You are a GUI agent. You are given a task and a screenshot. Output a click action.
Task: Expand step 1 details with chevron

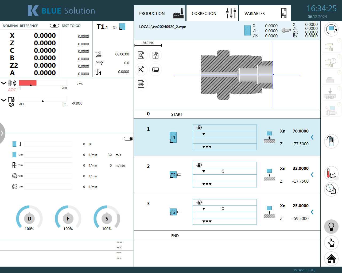[312, 137]
